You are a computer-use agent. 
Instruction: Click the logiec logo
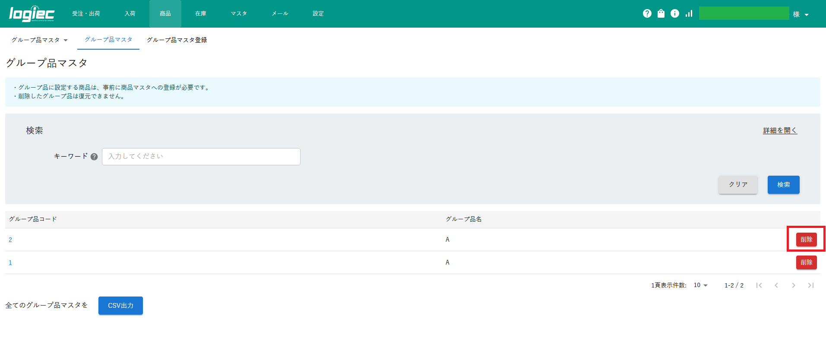coord(32,14)
